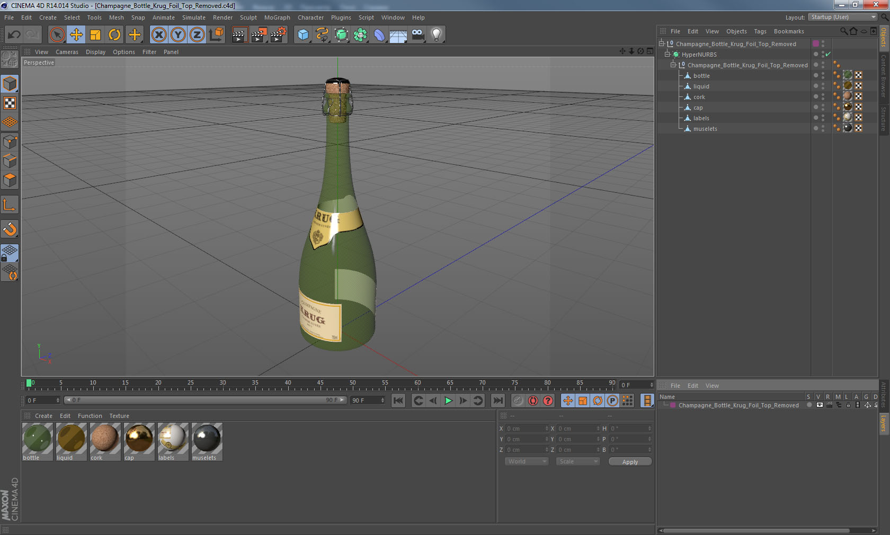Toggle Snap magnet icon
Viewport: 890px width, 535px height.
tap(10, 229)
